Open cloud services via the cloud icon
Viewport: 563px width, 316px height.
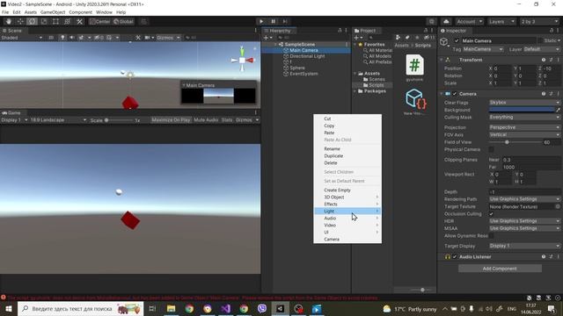pos(446,21)
